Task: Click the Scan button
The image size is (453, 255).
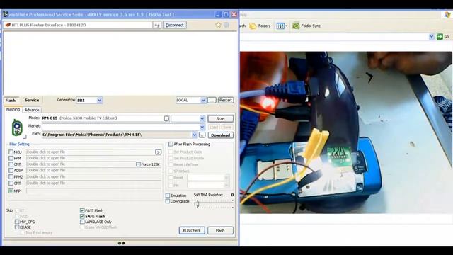Action: point(220,118)
